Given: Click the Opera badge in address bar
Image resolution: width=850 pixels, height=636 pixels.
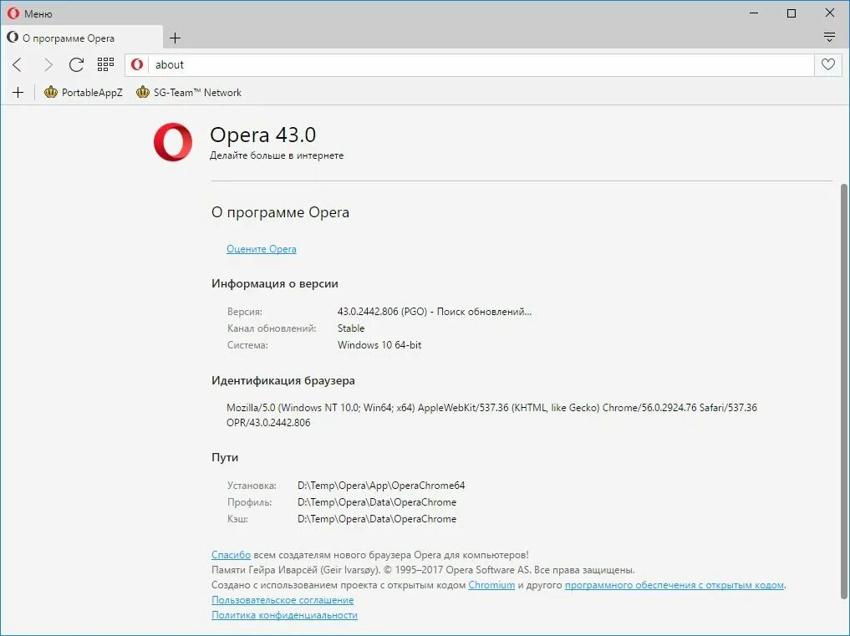Looking at the screenshot, I should click(x=137, y=64).
